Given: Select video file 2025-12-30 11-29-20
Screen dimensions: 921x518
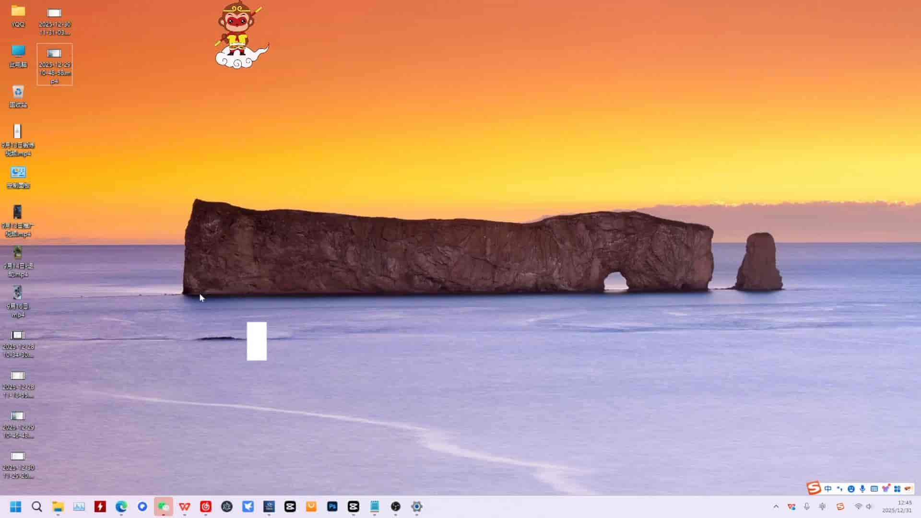Looking at the screenshot, I should click(x=18, y=465).
